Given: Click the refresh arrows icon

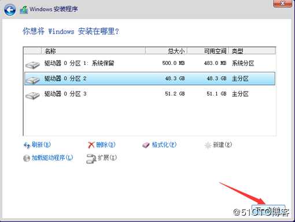Looking at the screenshot, I should click(27, 145).
